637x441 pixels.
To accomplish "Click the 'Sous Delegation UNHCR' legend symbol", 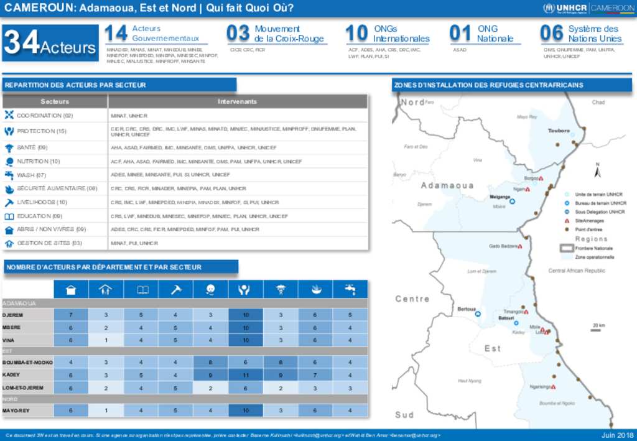I will (567, 212).
